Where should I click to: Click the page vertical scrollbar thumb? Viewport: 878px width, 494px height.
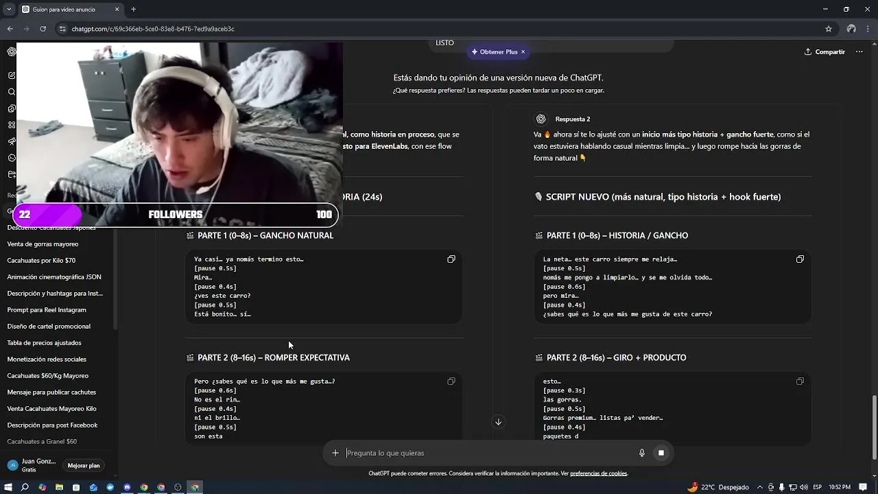click(x=874, y=427)
